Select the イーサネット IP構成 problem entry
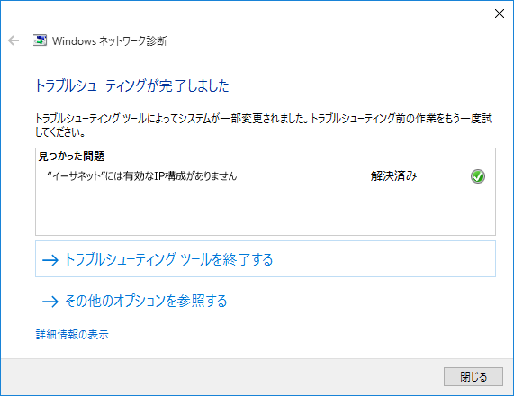The height and width of the screenshot is (396, 514). click(x=142, y=176)
